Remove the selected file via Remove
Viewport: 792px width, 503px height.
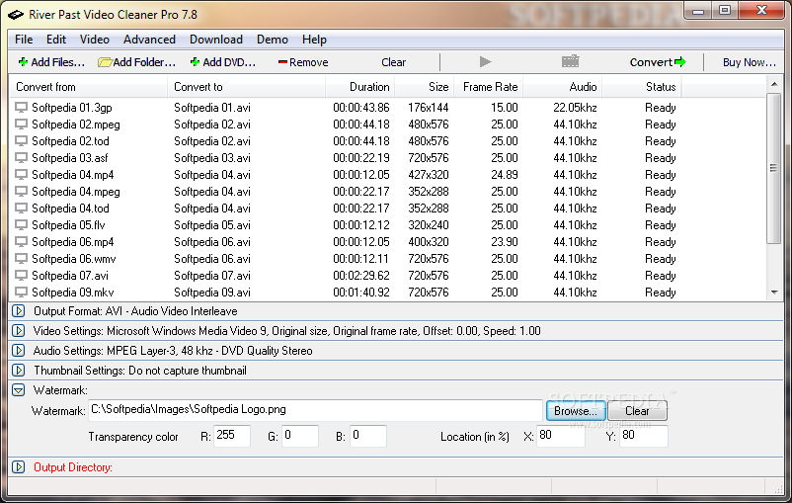(303, 62)
